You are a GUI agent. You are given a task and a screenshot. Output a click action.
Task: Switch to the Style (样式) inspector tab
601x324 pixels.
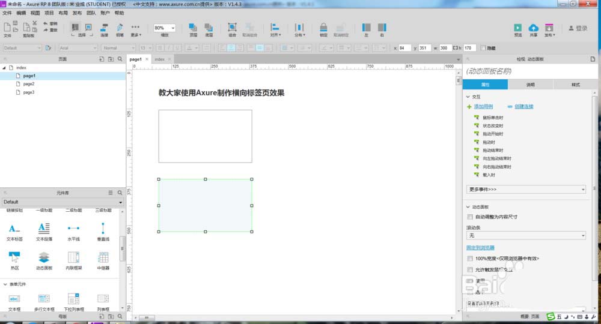576,85
